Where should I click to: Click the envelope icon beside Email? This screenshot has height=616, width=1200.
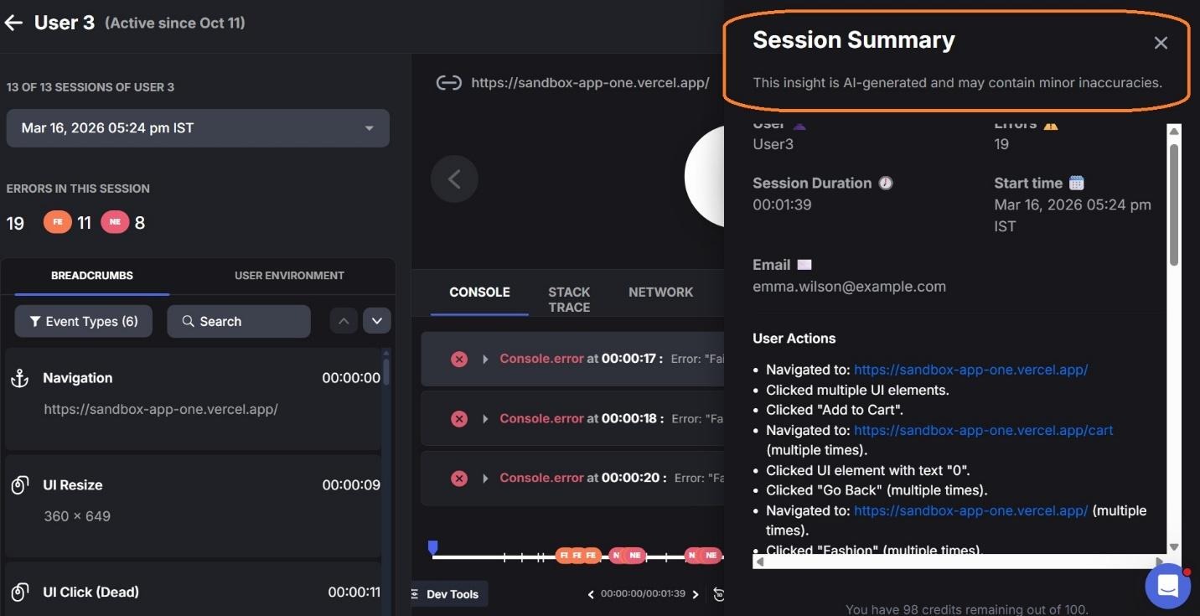[804, 265]
